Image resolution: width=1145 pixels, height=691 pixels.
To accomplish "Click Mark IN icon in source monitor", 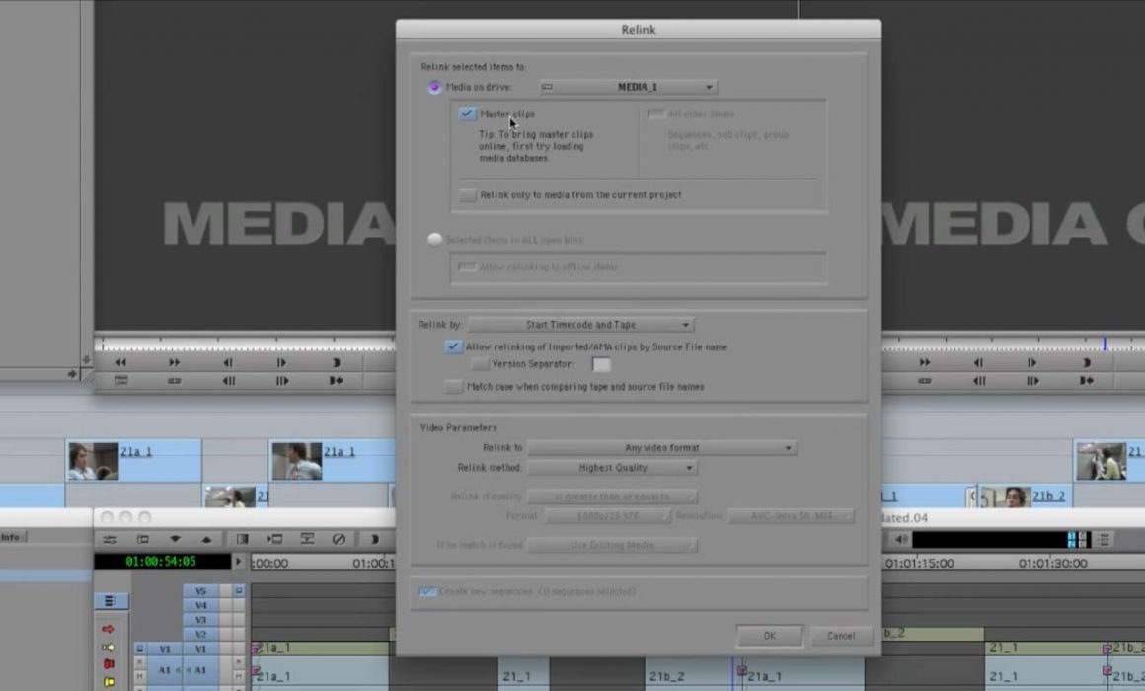I will tap(336, 362).
